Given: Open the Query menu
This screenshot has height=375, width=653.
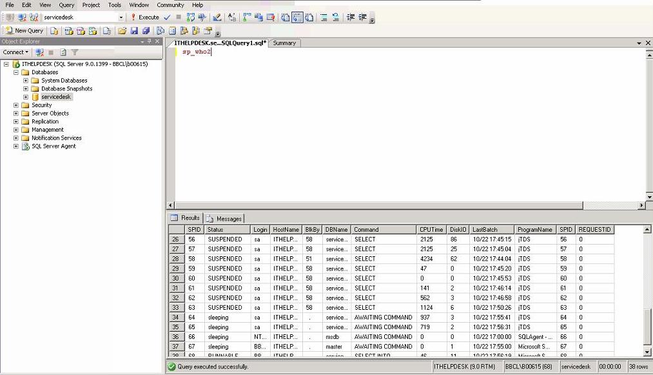Looking at the screenshot, I should (x=66, y=5).
